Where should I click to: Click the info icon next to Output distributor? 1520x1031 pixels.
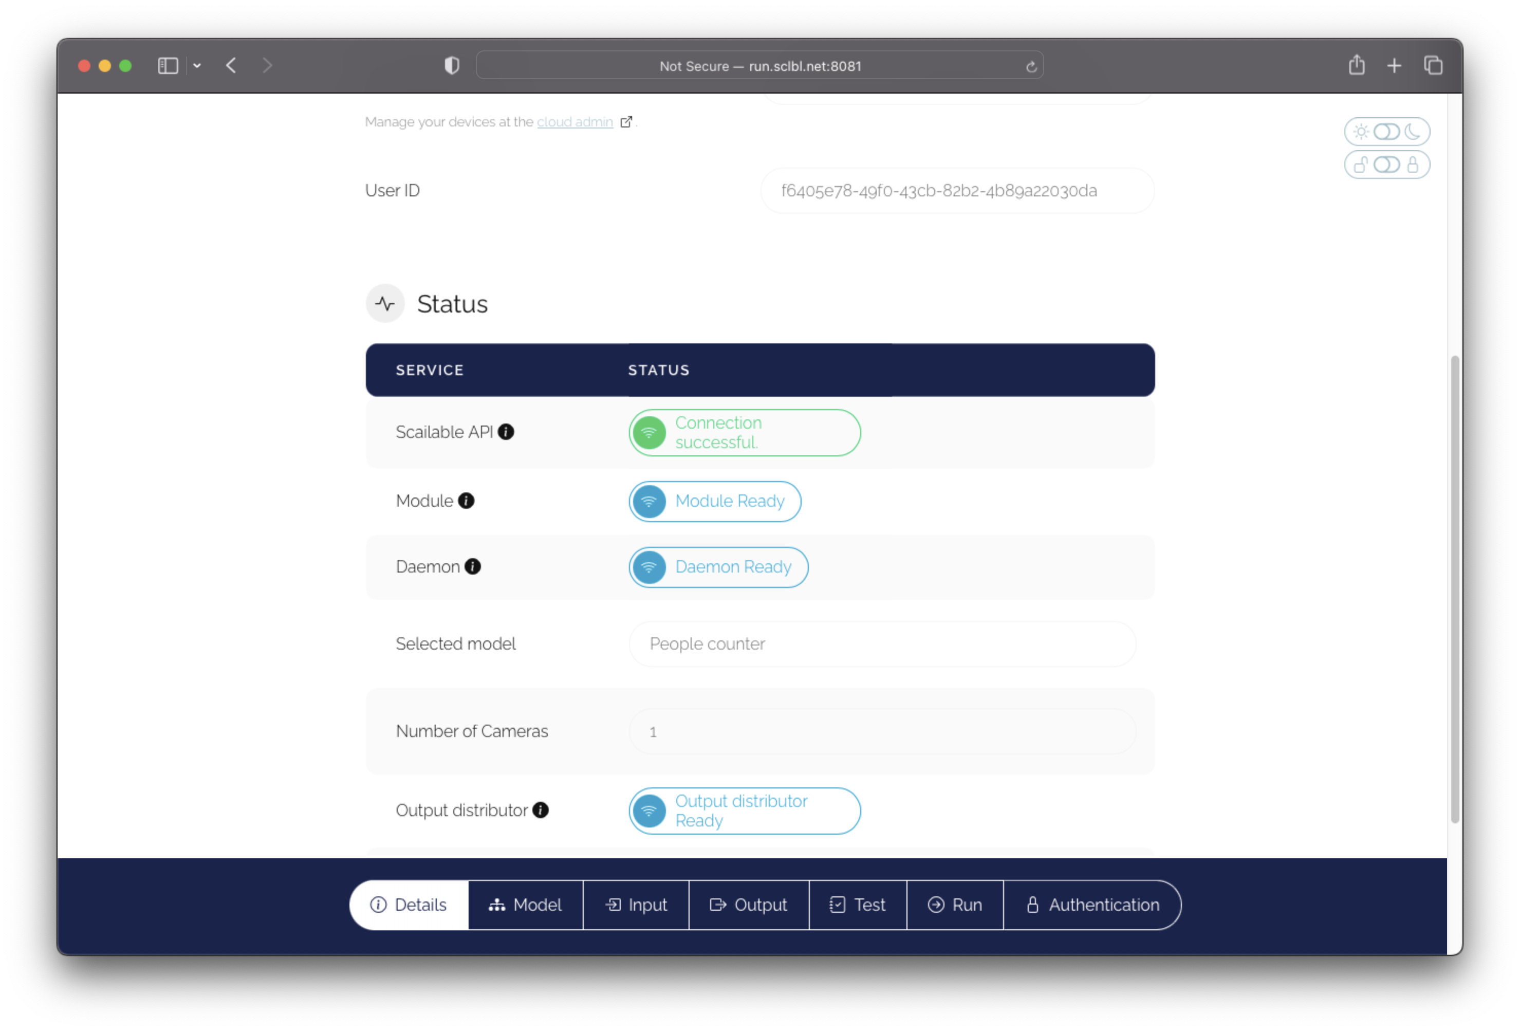[540, 810]
